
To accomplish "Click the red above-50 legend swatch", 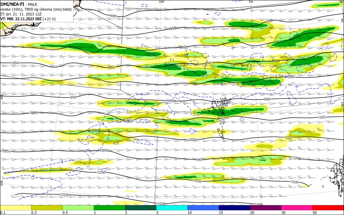I will [328, 208].
